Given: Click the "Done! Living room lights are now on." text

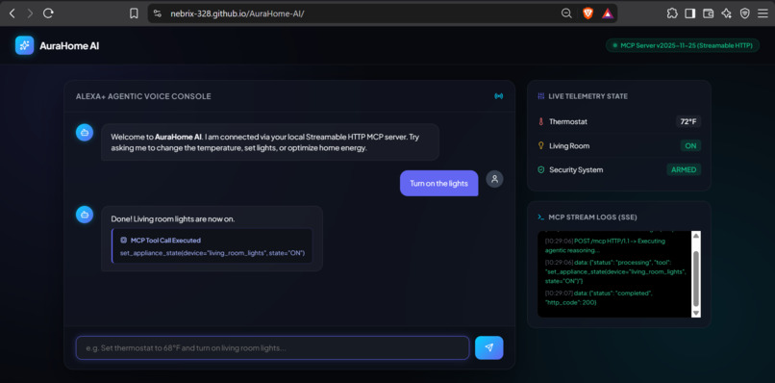Looking at the screenshot, I should (172, 218).
